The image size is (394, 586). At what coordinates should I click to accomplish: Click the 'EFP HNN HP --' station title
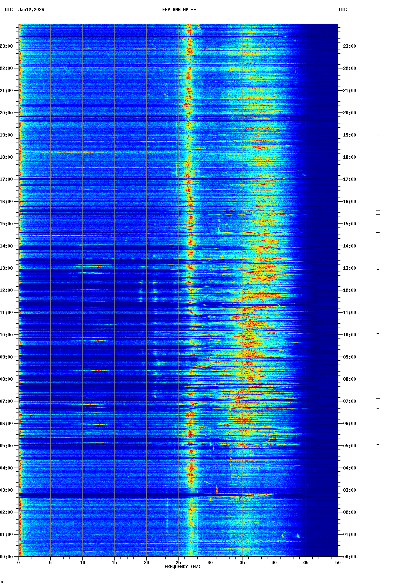tap(179, 10)
